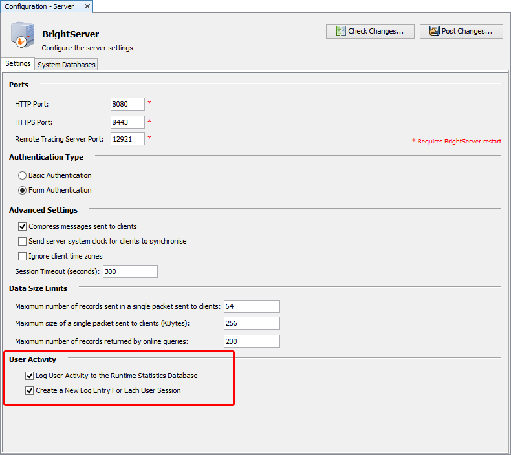Image resolution: width=511 pixels, height=455 pixels.
Task: Edit maximum records per packet field
Action: (x=252, y=306)
